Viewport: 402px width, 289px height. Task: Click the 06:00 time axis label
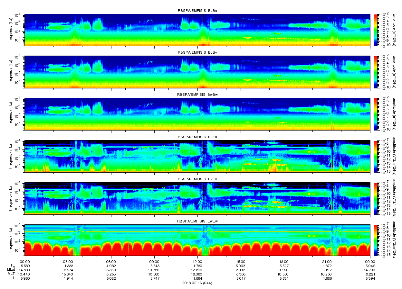111,262
